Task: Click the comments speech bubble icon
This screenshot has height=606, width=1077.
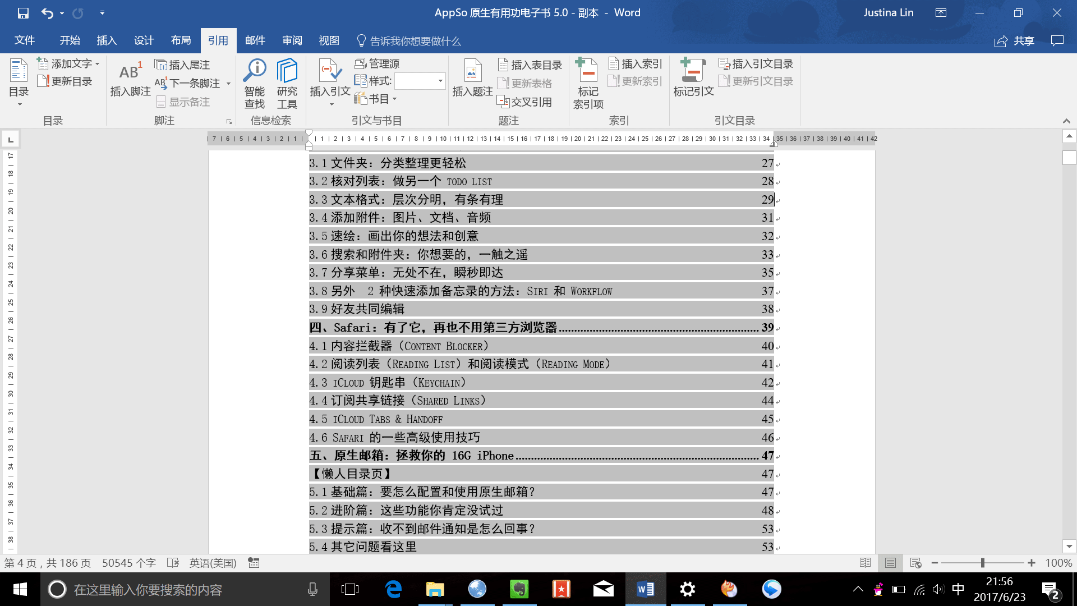Action: click(x=1057, y=40)
